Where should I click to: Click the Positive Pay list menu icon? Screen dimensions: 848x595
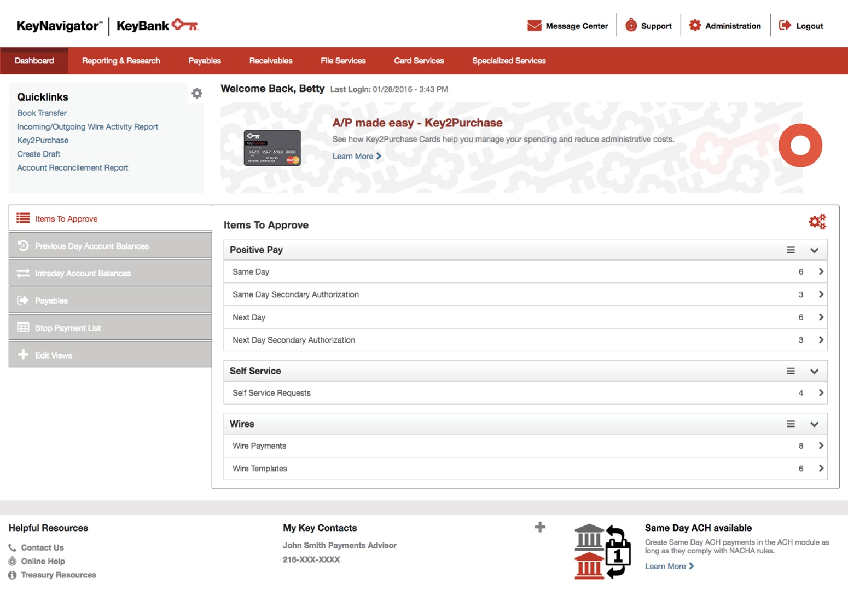(x=791, y=250)
